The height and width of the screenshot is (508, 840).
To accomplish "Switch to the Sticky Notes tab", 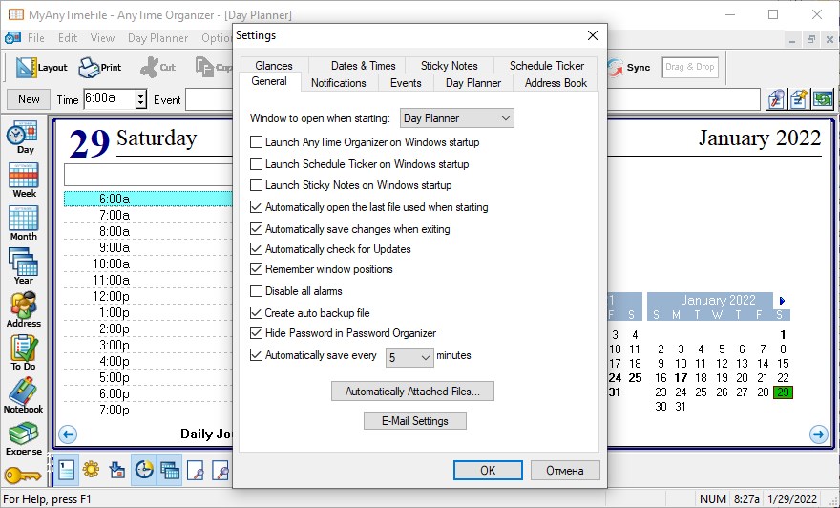I will click(449, 65).
